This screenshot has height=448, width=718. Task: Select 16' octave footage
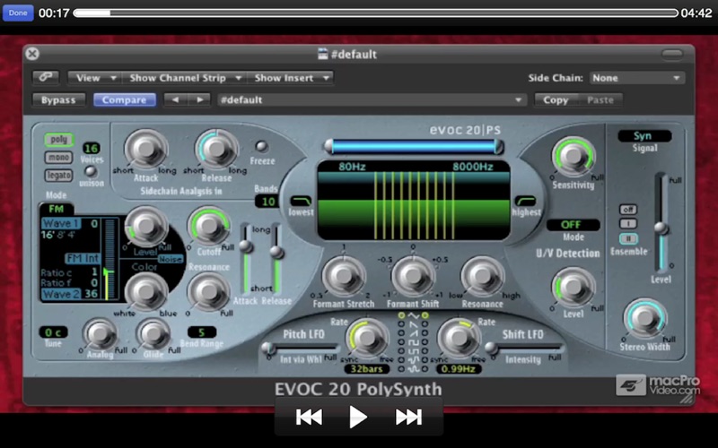[x=48, y=235]
